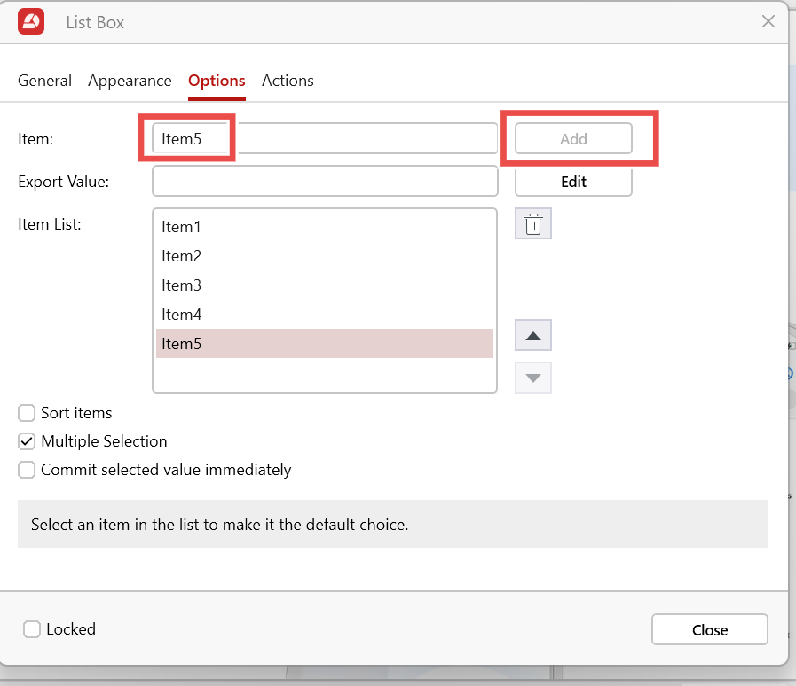The image size is (796, 686).
Task: Move selected item up with arrow
Action: [533, 335]
